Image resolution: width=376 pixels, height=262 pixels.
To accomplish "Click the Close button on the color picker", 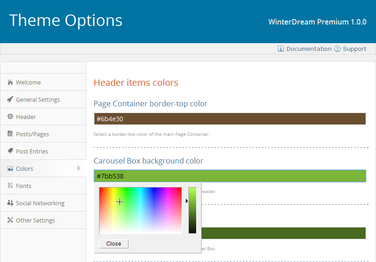I will (113, 243).
